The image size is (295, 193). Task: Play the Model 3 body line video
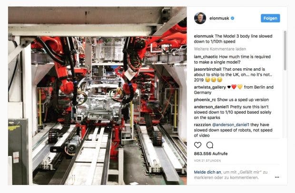click(x=98, y=96)
